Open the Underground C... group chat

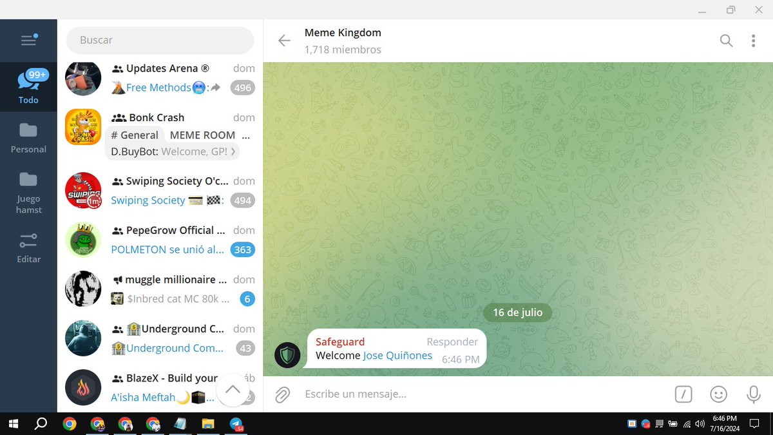pos(160,338)
